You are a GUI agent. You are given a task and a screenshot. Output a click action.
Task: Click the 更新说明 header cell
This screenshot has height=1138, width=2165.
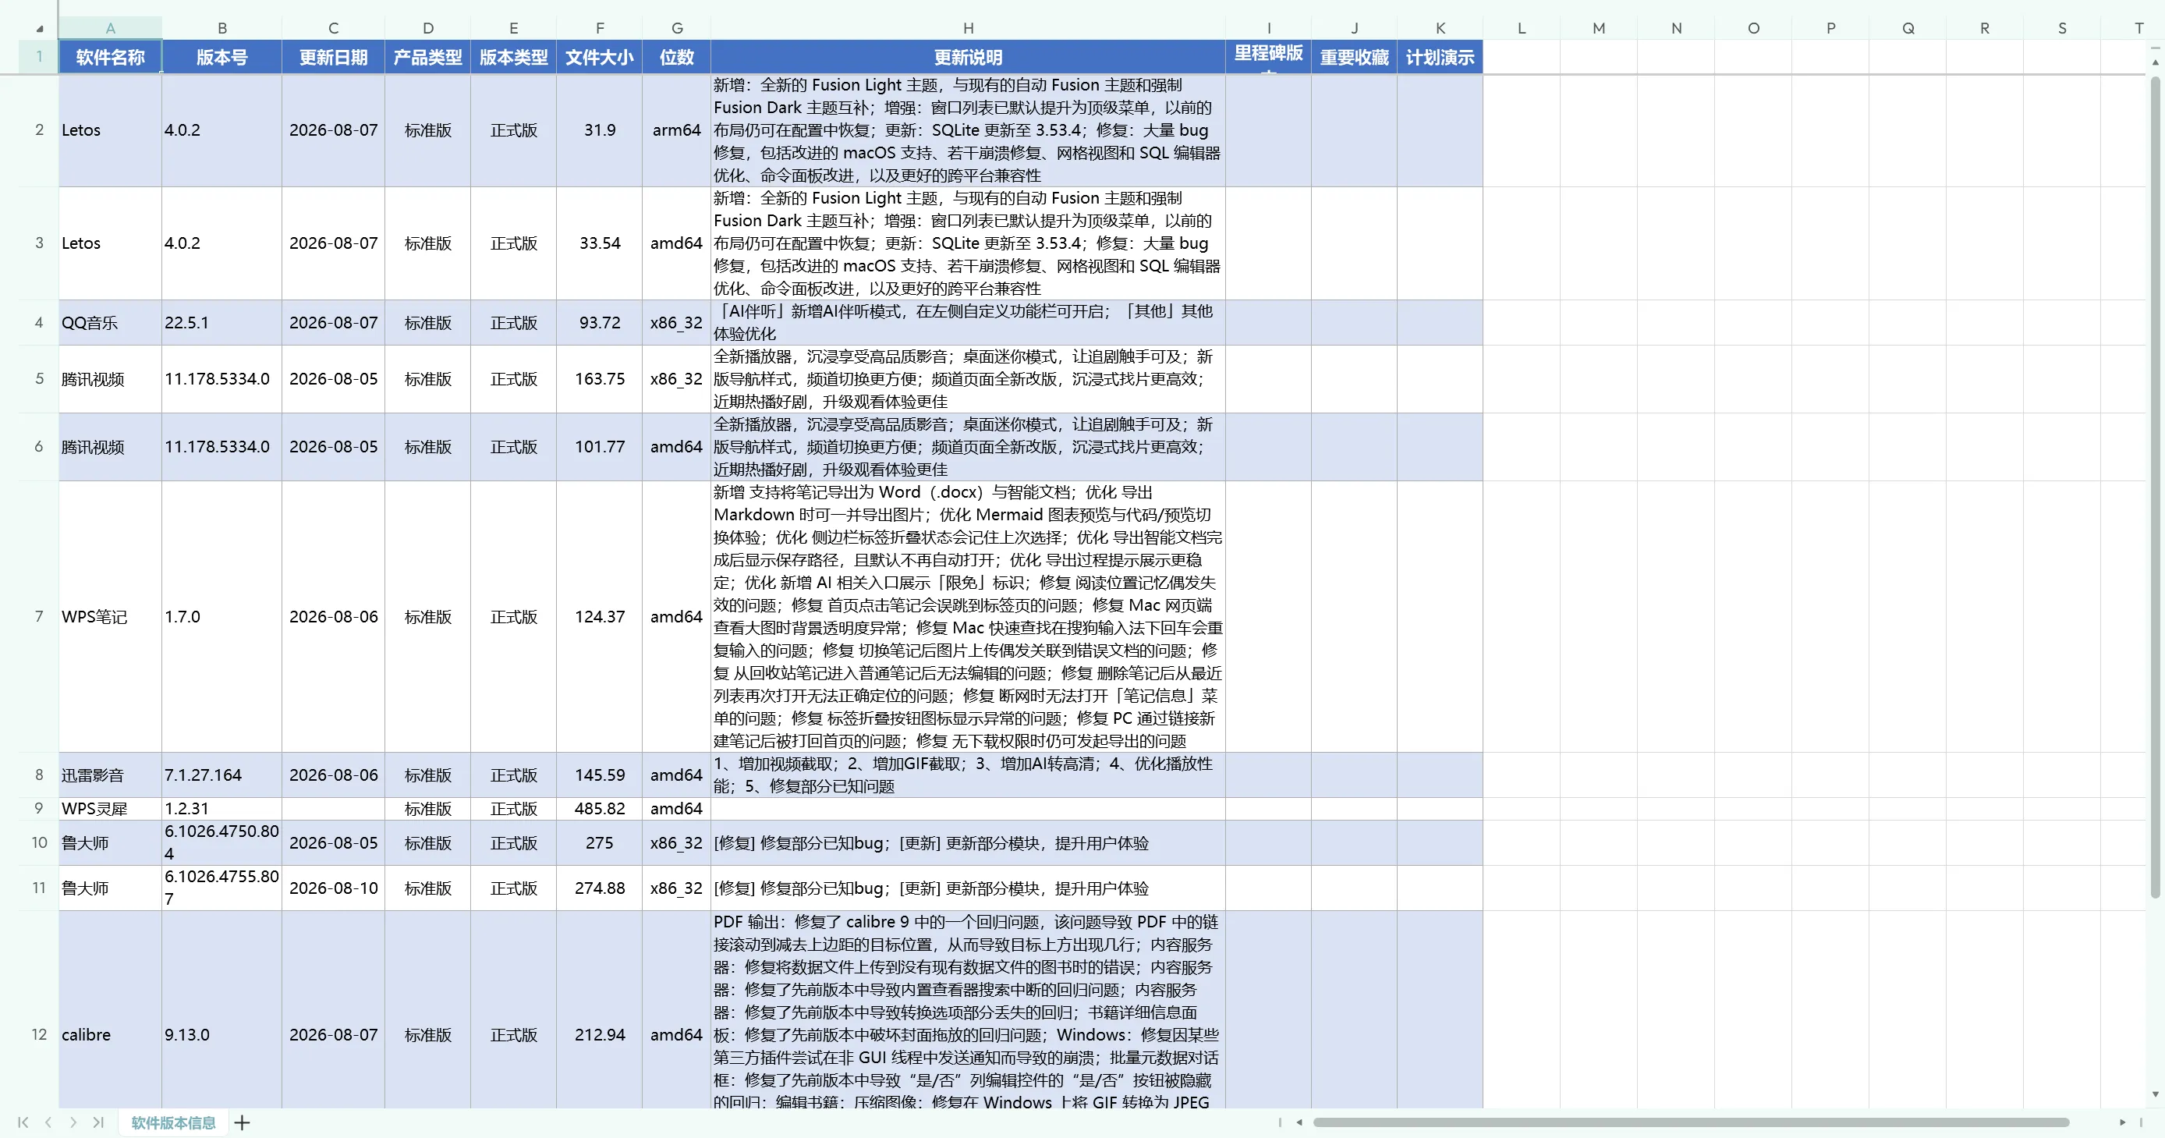(x=968, y=57)
